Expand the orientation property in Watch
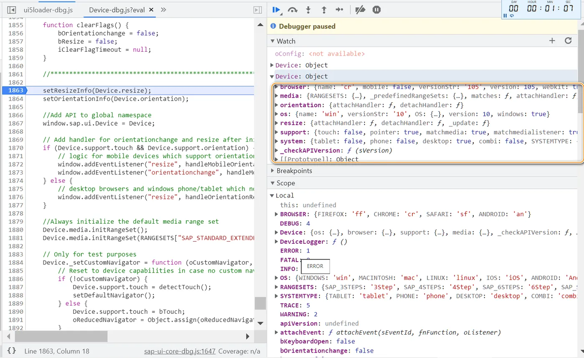Screen dimensions: 584x358 click(x=276, y=105)
